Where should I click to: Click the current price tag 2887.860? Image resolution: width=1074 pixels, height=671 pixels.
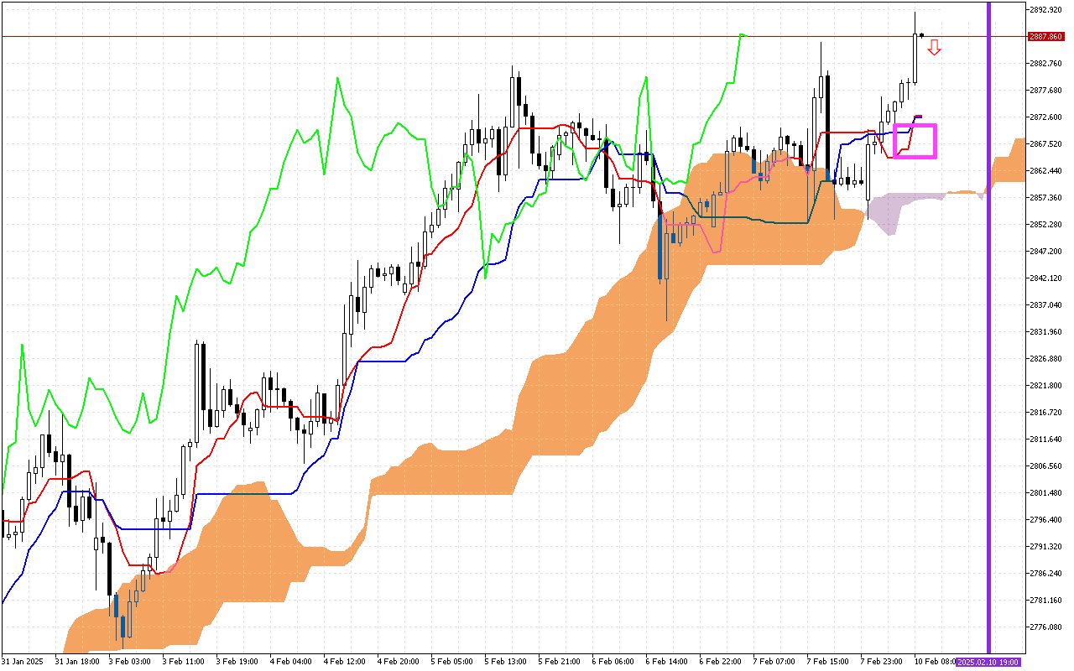[x=1045, y=36]
